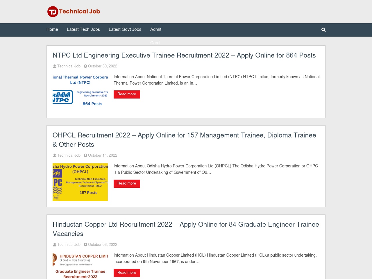Open NTPC Ltd Engineering Executive Trainee post title
Image resolution: width=372 pixels, height=279 pixels.
(184, 55)
